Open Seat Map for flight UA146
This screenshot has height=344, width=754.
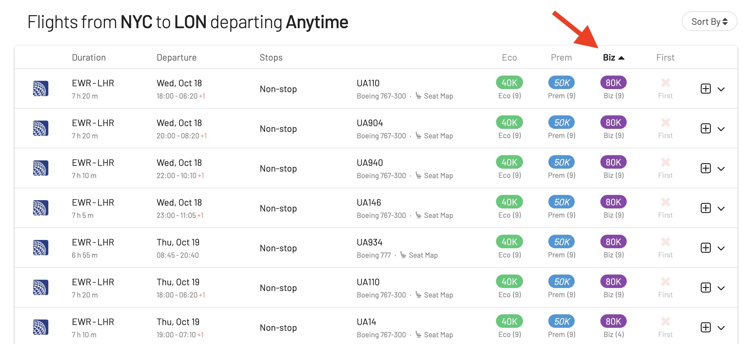[434, 215]
